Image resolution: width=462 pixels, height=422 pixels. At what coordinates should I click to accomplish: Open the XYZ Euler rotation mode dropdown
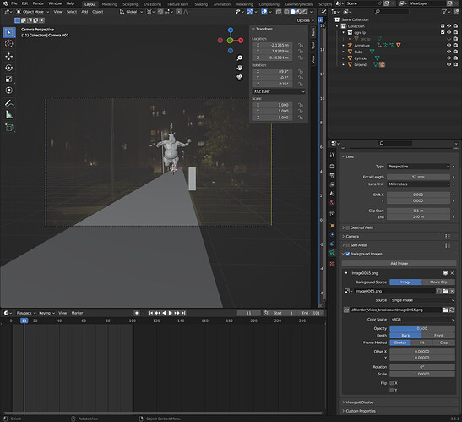tap(279, 91)
